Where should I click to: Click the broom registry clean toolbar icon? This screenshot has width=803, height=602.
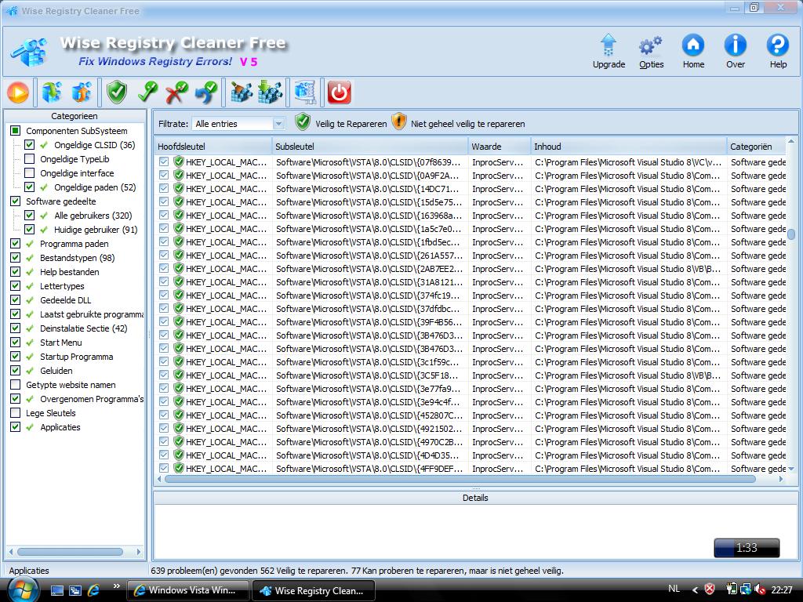[x=242, y=92]
